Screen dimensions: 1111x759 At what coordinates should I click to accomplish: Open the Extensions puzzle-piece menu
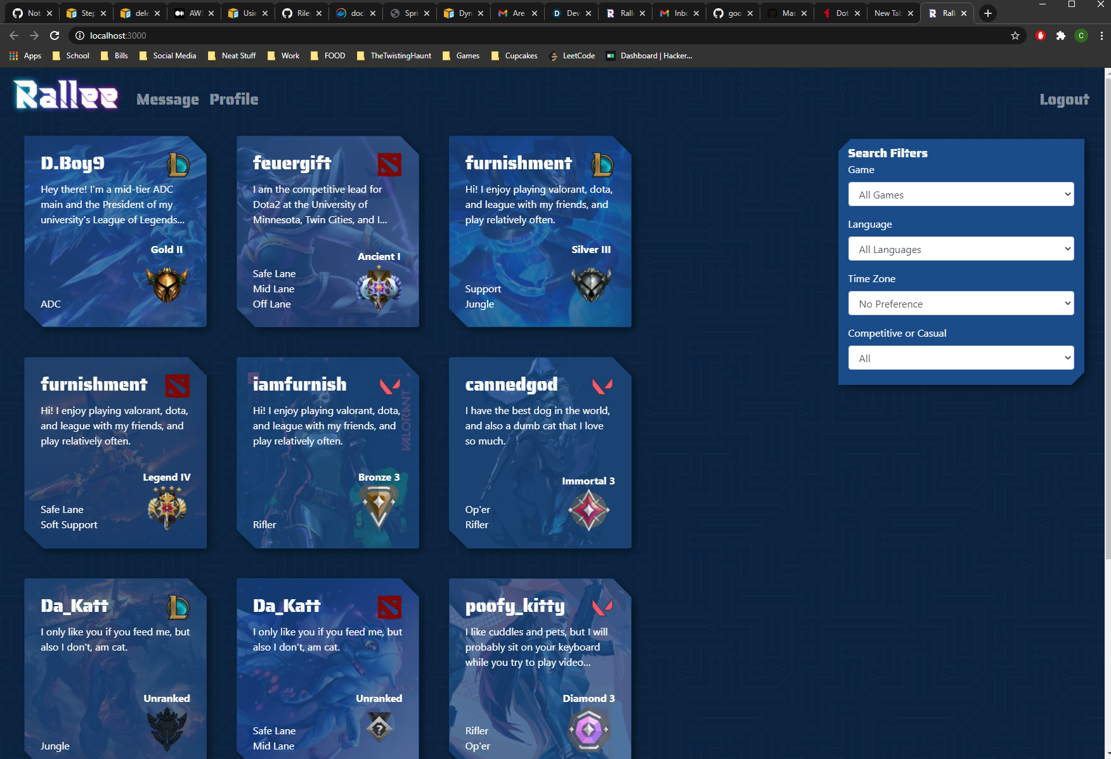1061,36
